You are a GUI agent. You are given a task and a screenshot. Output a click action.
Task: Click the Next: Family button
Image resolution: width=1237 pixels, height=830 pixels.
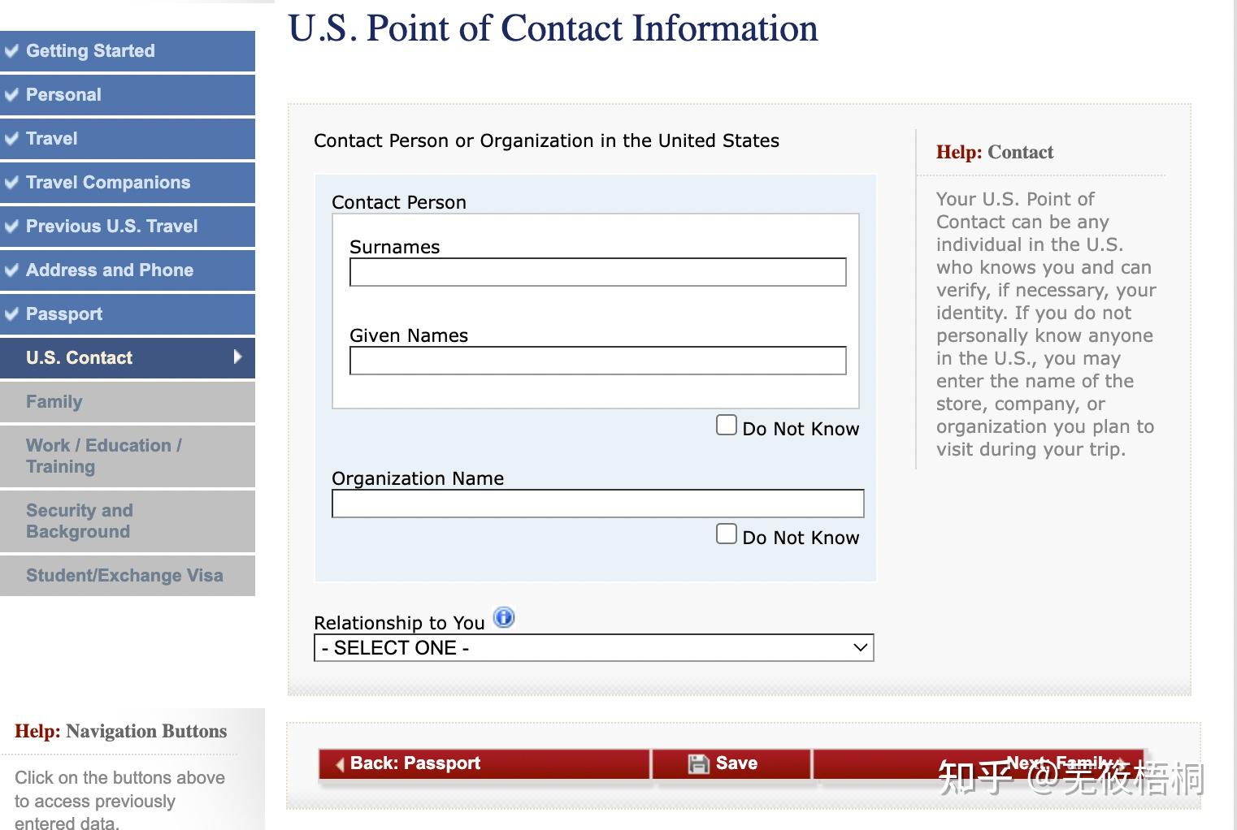click(x=979, y=763)
